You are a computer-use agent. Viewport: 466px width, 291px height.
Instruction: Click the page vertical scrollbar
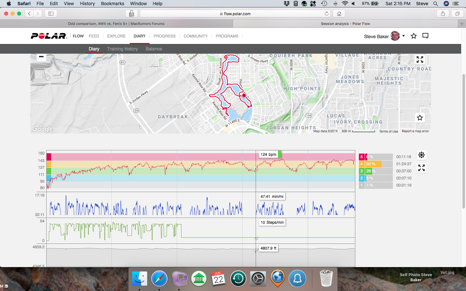(463, 141)
